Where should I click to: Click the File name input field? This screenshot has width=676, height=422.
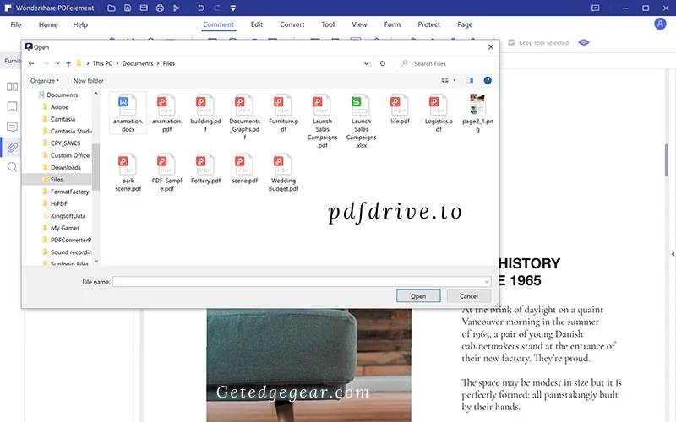[298, 282]
